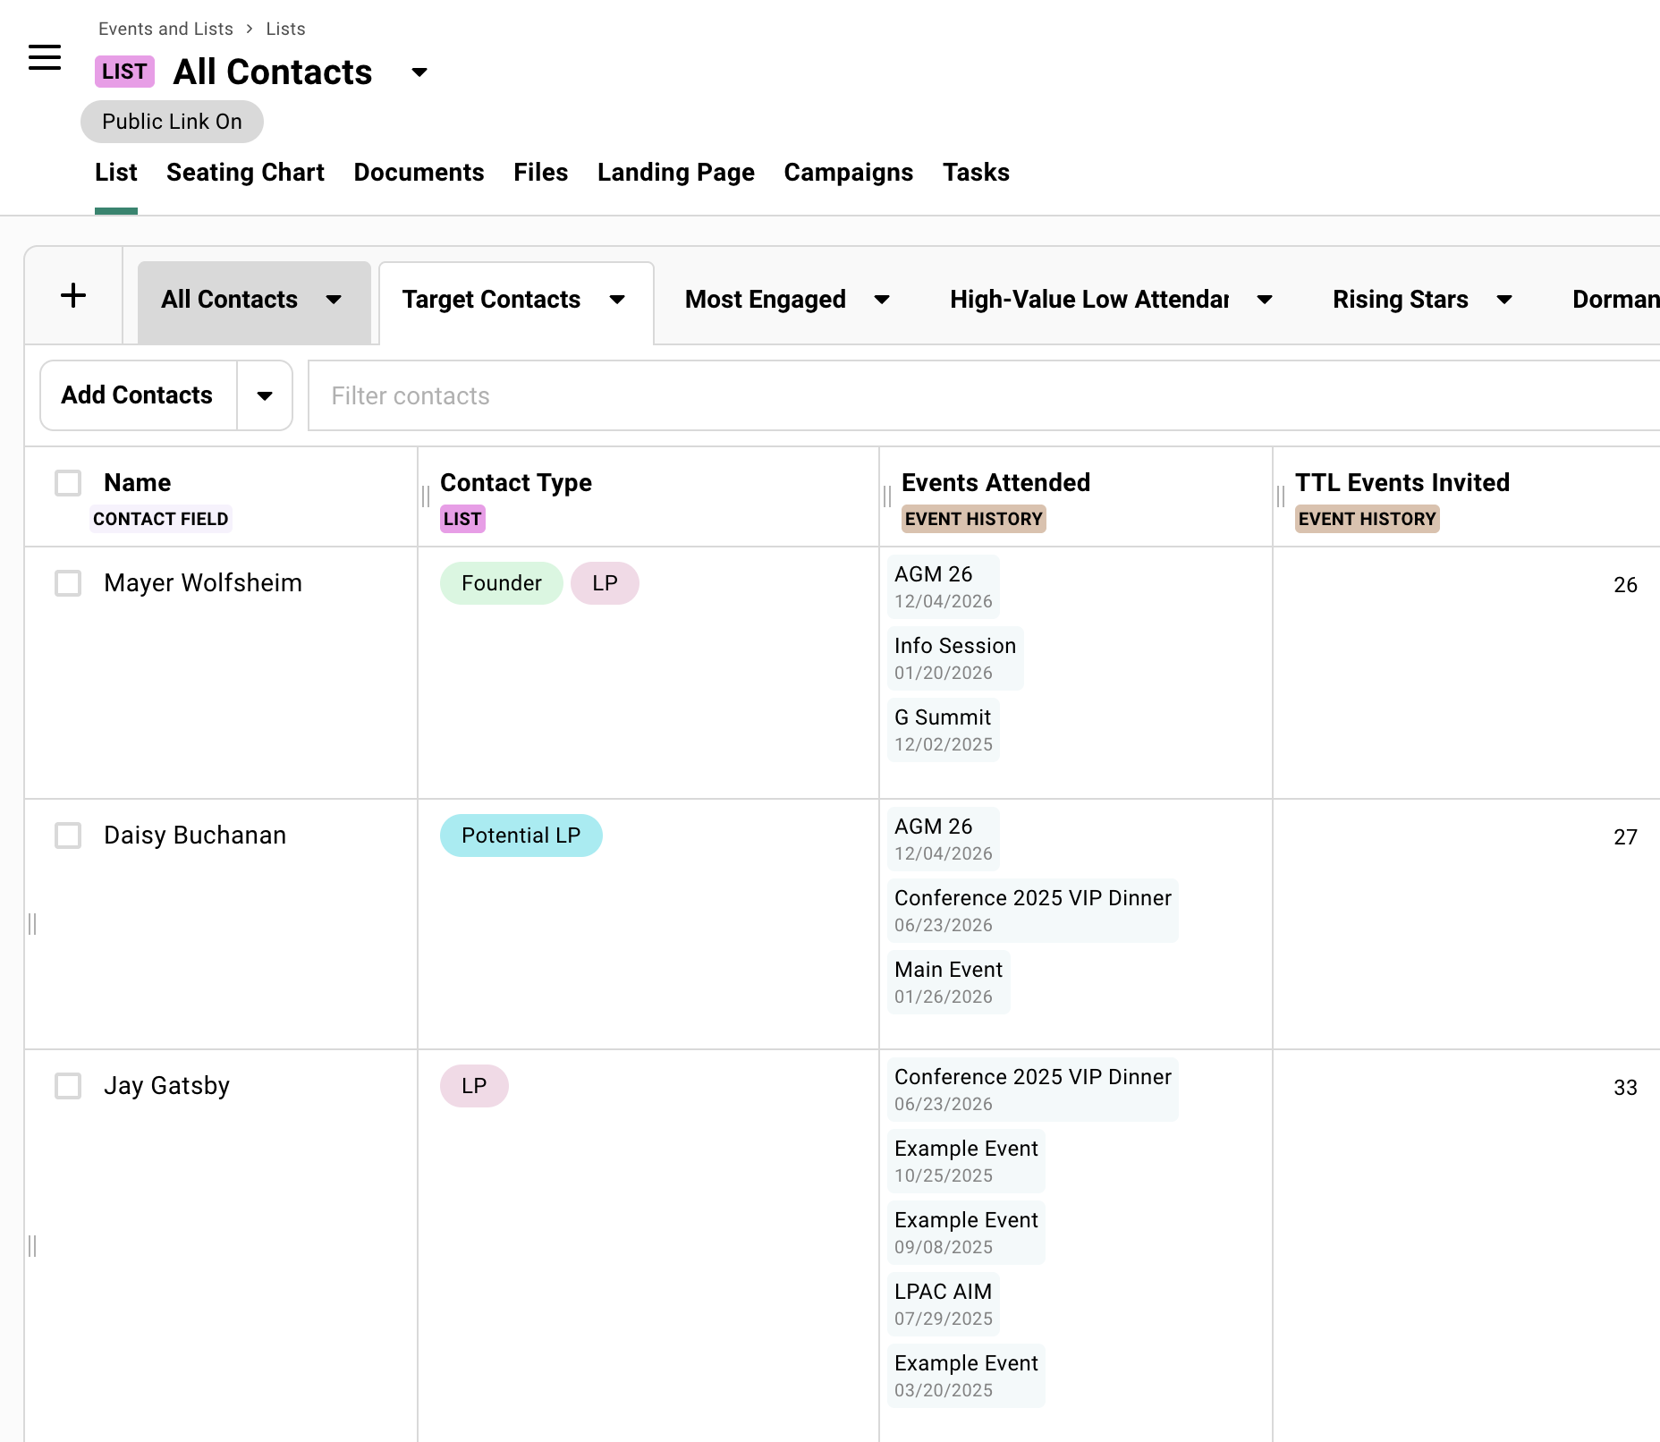Switch to the Seating Chart tab
Screen dimensions: 1660x1442
245,172
